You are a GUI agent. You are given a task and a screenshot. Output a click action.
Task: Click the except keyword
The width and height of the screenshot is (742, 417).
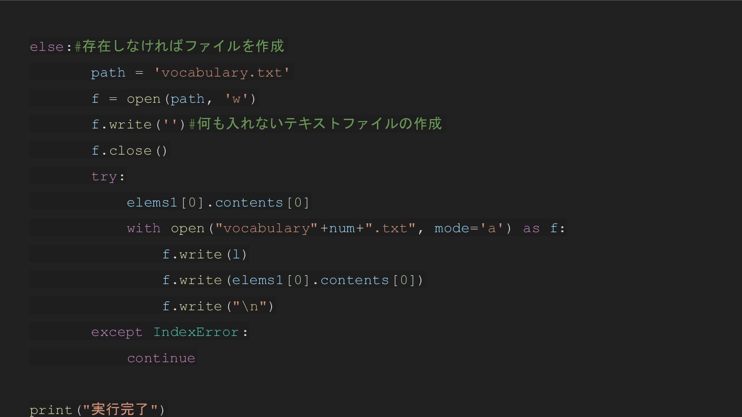coord(117,333)
